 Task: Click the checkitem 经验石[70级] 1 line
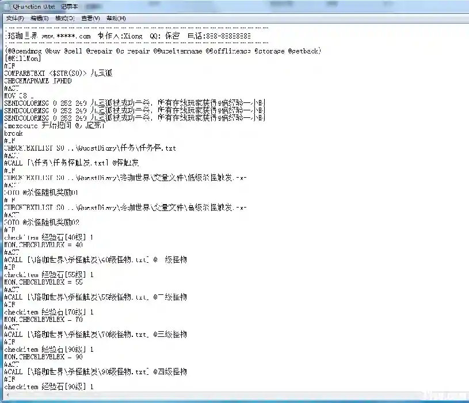pos(49,312)
